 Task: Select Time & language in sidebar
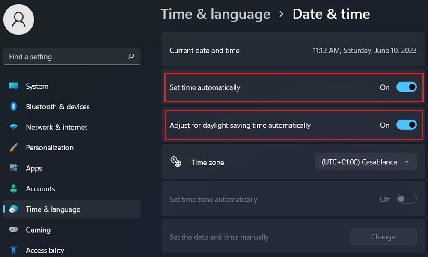pos(53,209)
